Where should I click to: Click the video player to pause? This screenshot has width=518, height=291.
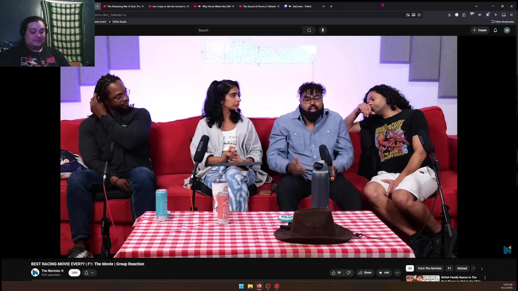(x=259, y=147)
